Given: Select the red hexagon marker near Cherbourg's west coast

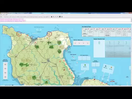Looking at the screenshot, I should [19, 34].
